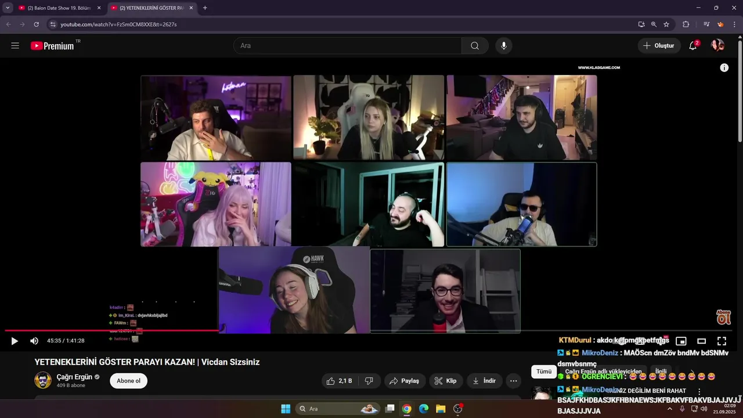
Task: Expand Chrome tab search dropdown arrow
Action: [x=8, y=8]
